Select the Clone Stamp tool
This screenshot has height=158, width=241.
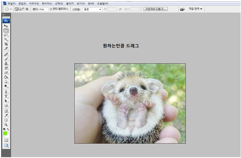[x=6, y=63]
